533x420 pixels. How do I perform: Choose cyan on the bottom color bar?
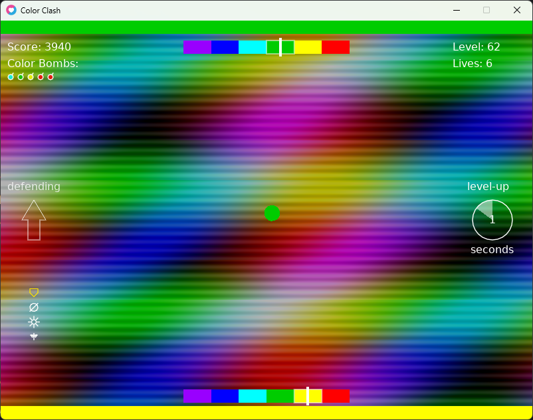(x=253, y=396)
